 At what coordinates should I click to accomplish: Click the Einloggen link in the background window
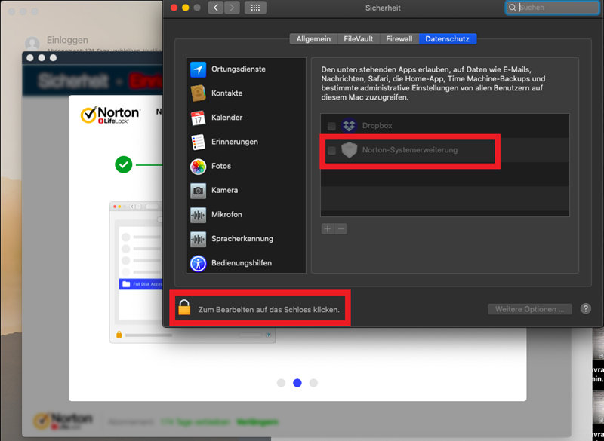[67, 40]
